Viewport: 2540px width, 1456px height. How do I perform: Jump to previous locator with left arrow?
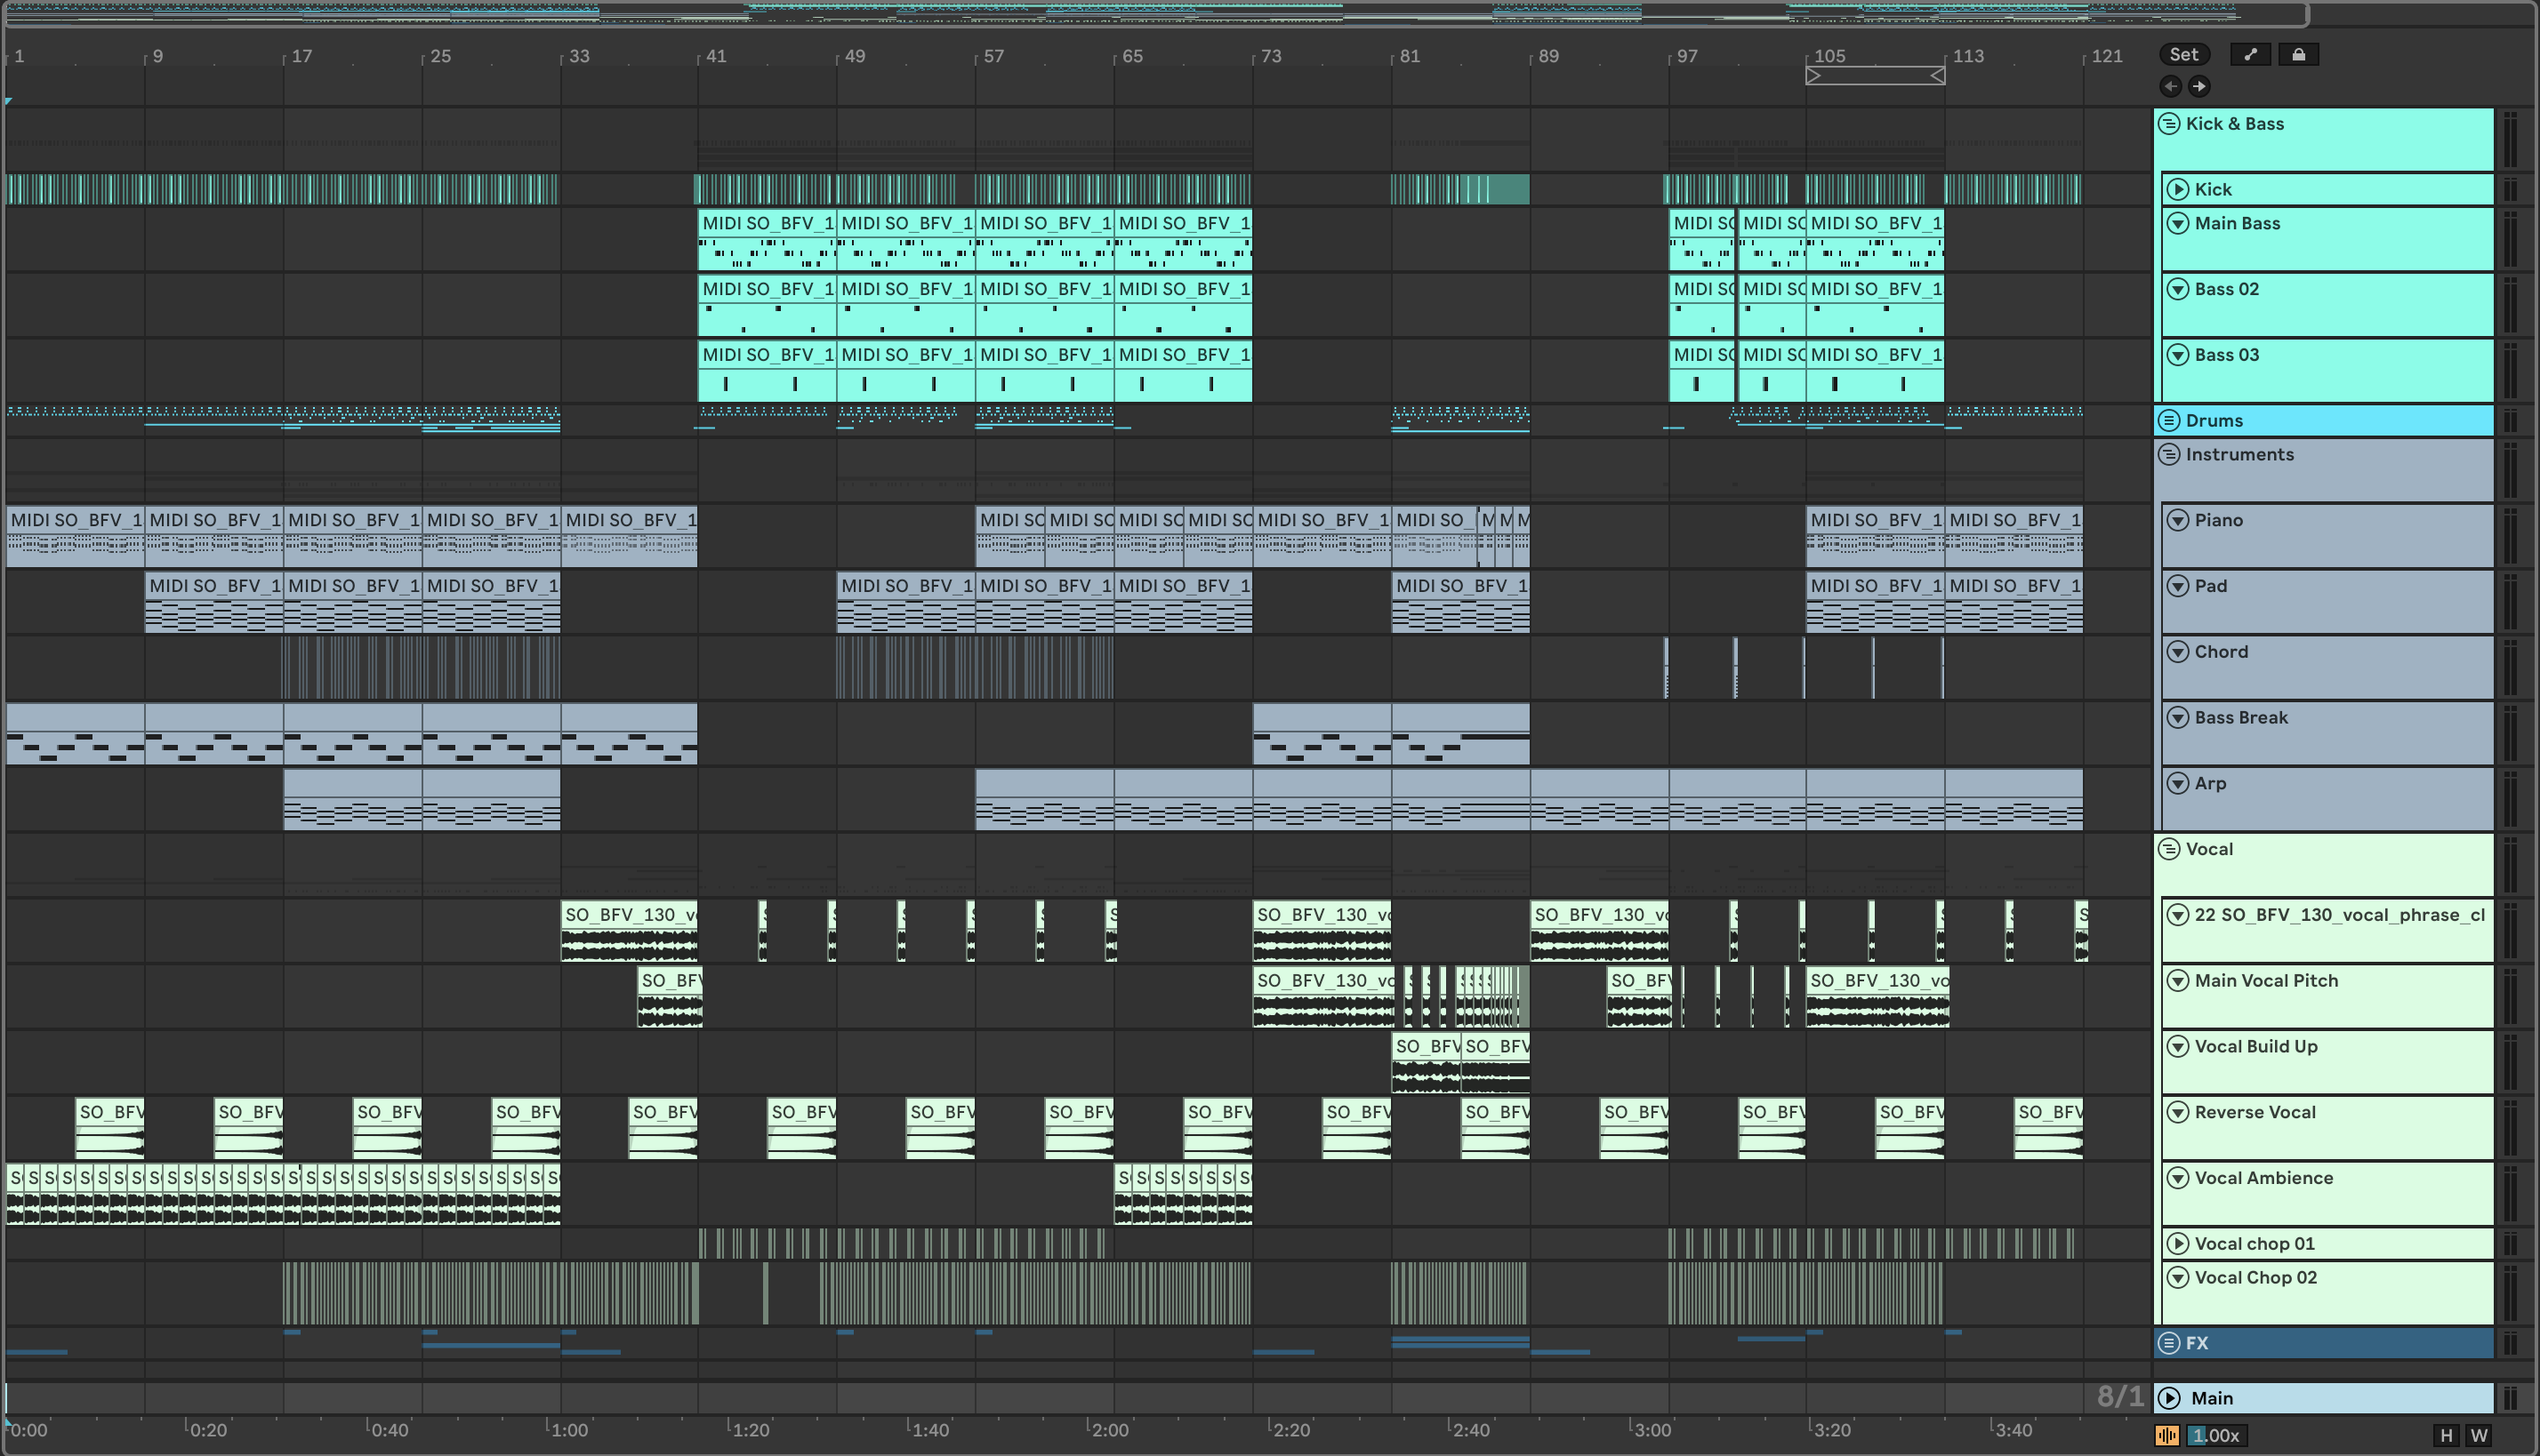(2170, 86)
